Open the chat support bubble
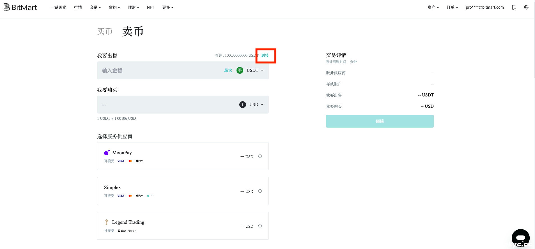The height and width of the screenshot is (249, 535). 520,238
